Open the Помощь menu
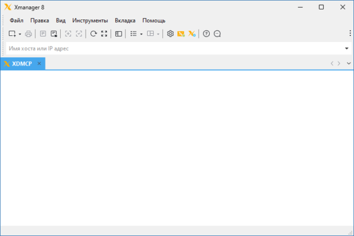Viewport: 354px width, 236px height. tap(154, 21)
